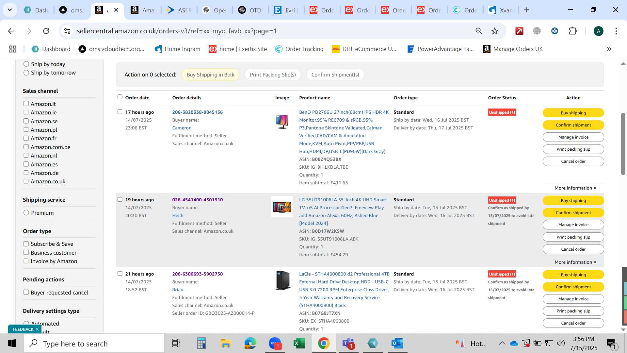The height and width of the screenshot is (353, 627).
Task: Open the Chrome profile avatar A
Action: (598, 31)
